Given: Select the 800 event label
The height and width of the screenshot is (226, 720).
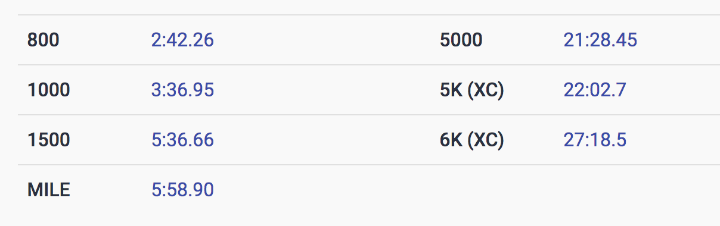Looking at the screenshot, I should (44, 40).
